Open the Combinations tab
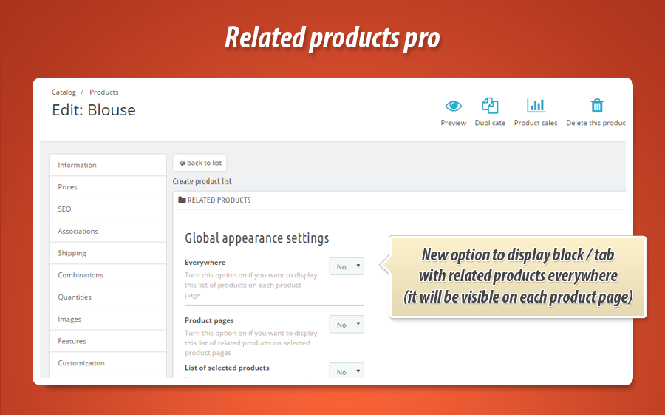 tap(107, 275)
